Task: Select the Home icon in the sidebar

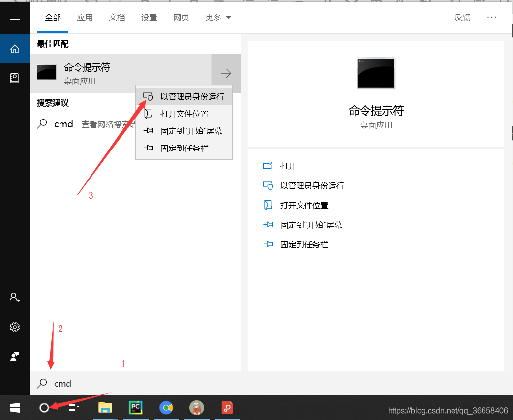Action: [15, 49]
